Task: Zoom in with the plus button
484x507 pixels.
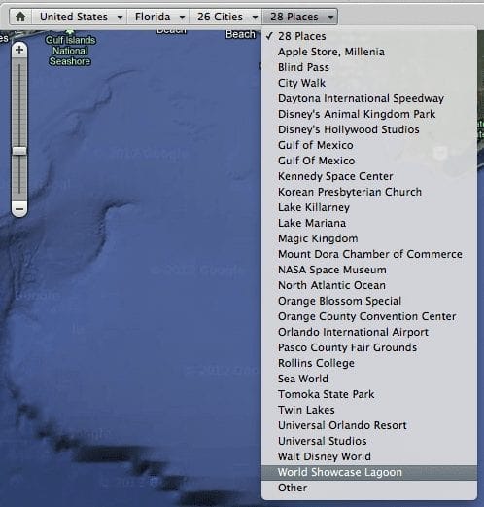Action: click(19, 50)
